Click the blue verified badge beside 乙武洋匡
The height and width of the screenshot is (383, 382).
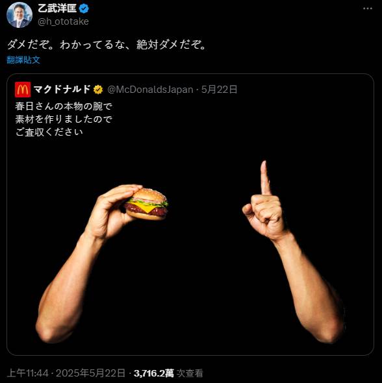pyautogui.click(x=84, y=9)
